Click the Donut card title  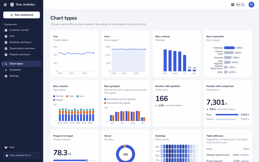108,136
